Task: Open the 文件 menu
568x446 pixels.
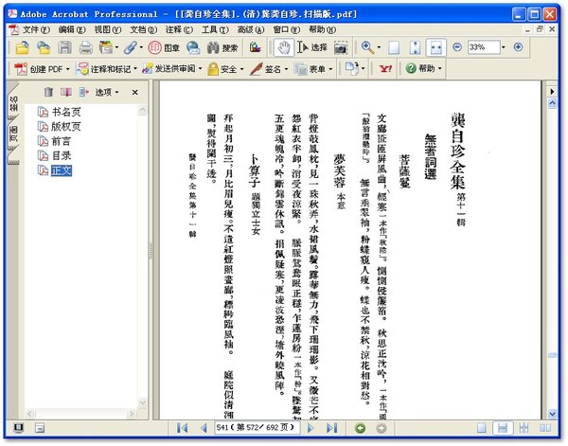Action: [36, 29]
